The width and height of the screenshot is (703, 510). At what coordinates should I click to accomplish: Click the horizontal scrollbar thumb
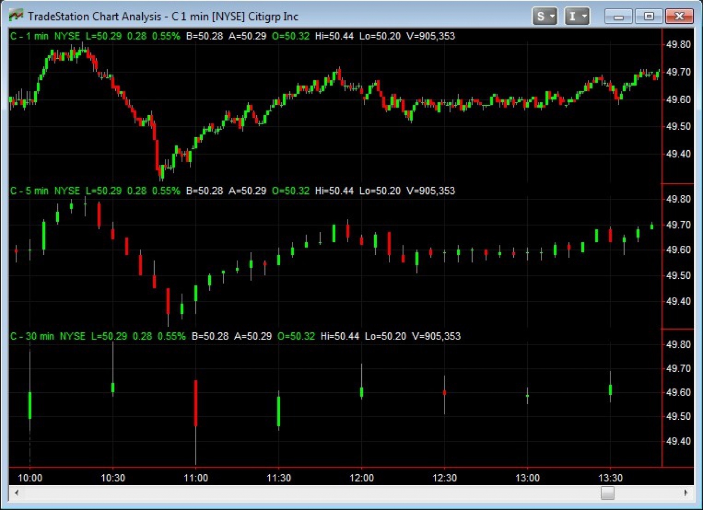coord(607,493)
